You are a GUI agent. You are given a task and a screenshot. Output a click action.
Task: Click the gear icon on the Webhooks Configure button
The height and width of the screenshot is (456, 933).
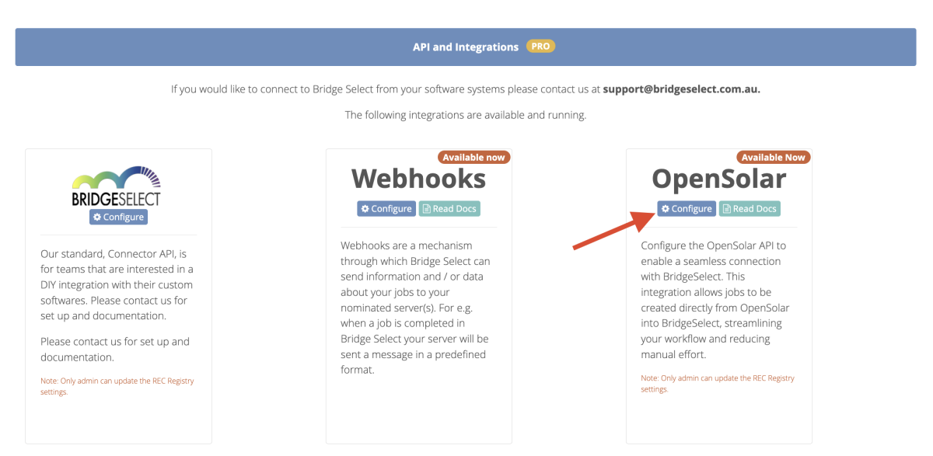point(365,209)
